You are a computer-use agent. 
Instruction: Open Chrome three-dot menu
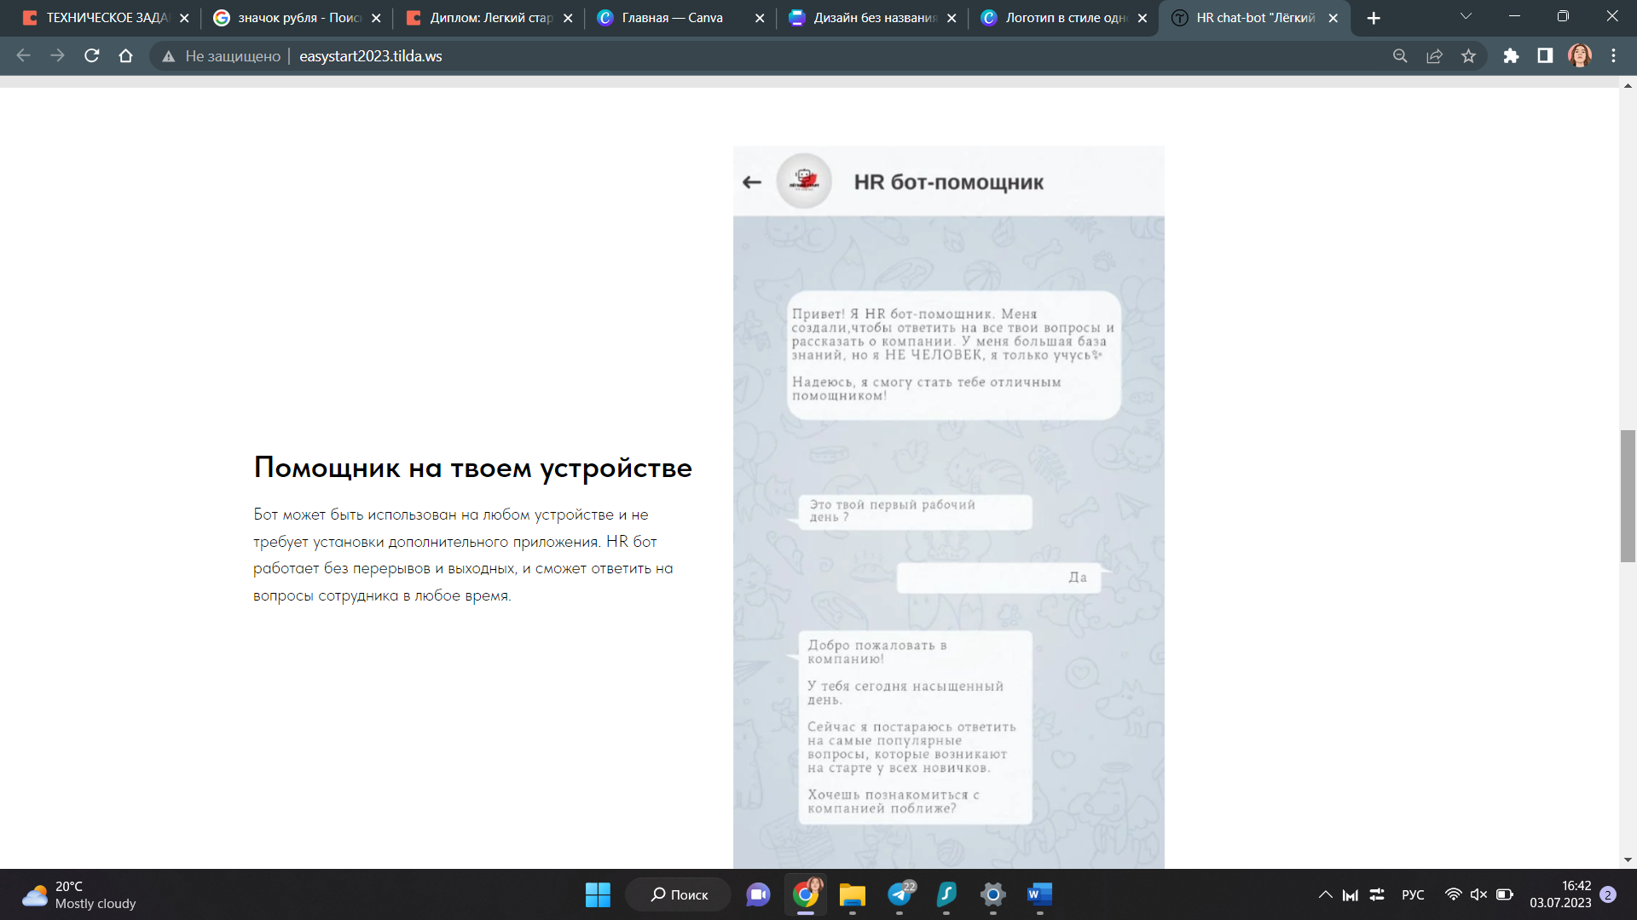(1613, 56)
